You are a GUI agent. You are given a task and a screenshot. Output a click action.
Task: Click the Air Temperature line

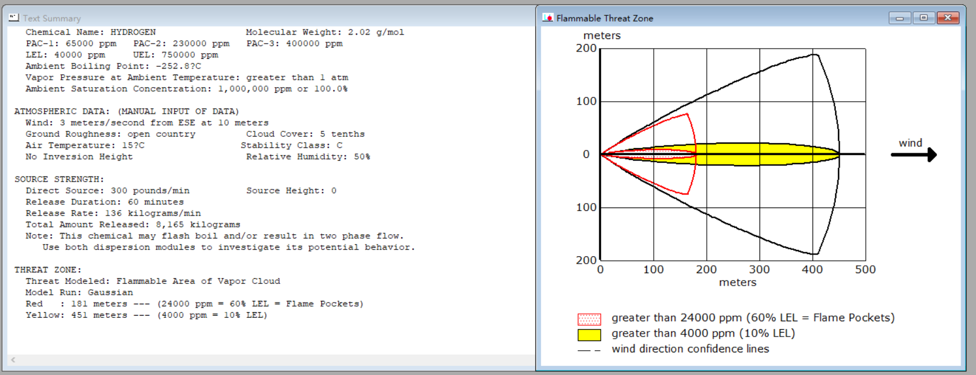tap(85, 145)
